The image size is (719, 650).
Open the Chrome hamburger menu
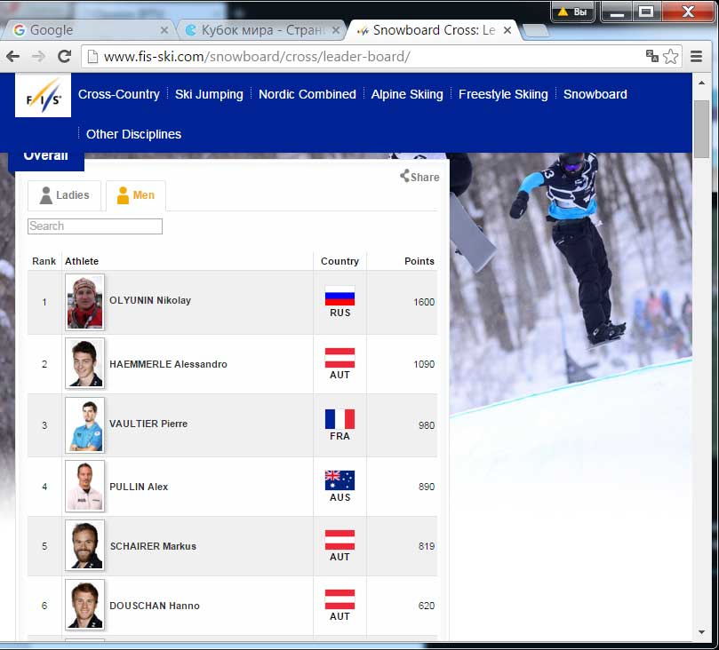tap(696, 56)
